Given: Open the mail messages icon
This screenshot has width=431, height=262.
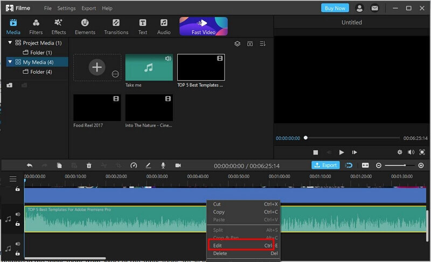Looking at the screenshot, I should click(374, 8).
